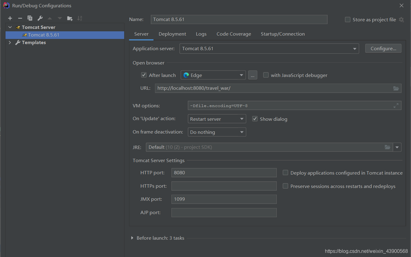The width and height of the screenshot is (411, 257).
Task: Move configuration down arrow icon
Action: (60, 18)
